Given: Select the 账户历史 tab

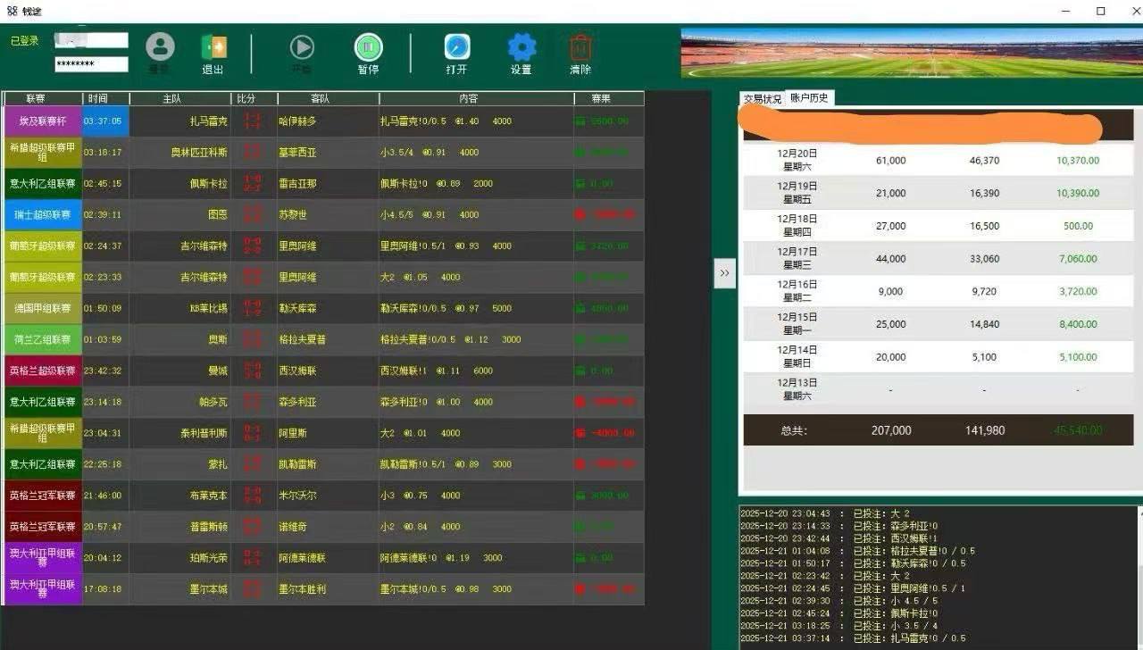Looking at the screenshot, I should click(809, 98).
